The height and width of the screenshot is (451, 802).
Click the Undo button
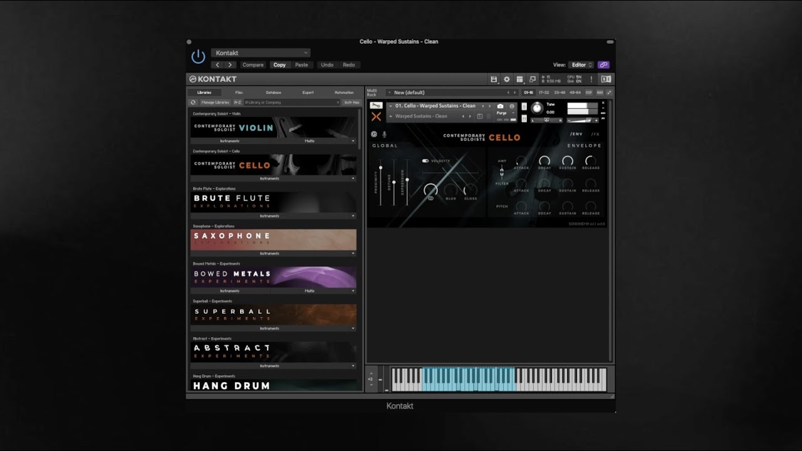tap(327, 65)
